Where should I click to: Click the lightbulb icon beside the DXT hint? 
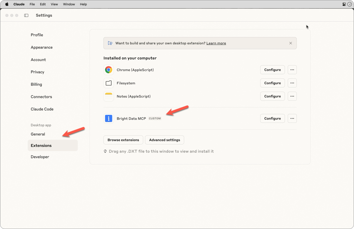coord(105,151)
